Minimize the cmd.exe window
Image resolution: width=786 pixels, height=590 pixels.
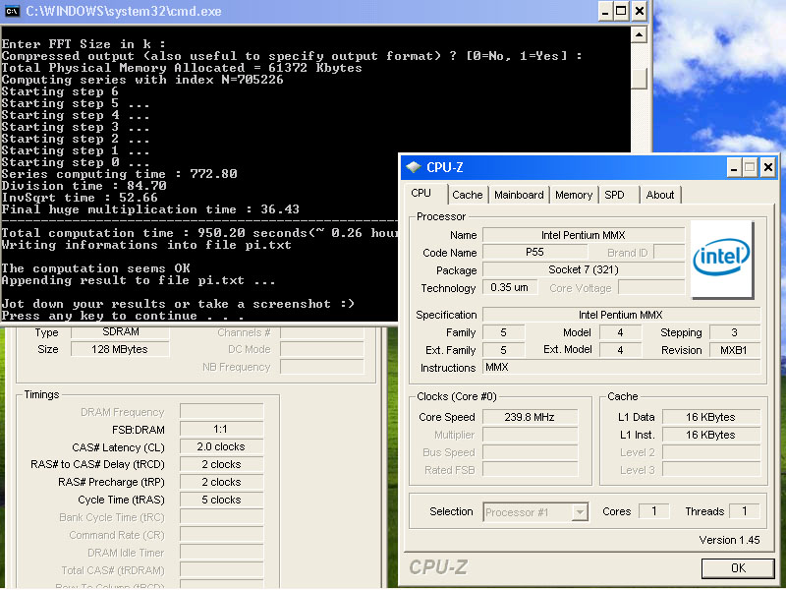pos(605,11)
